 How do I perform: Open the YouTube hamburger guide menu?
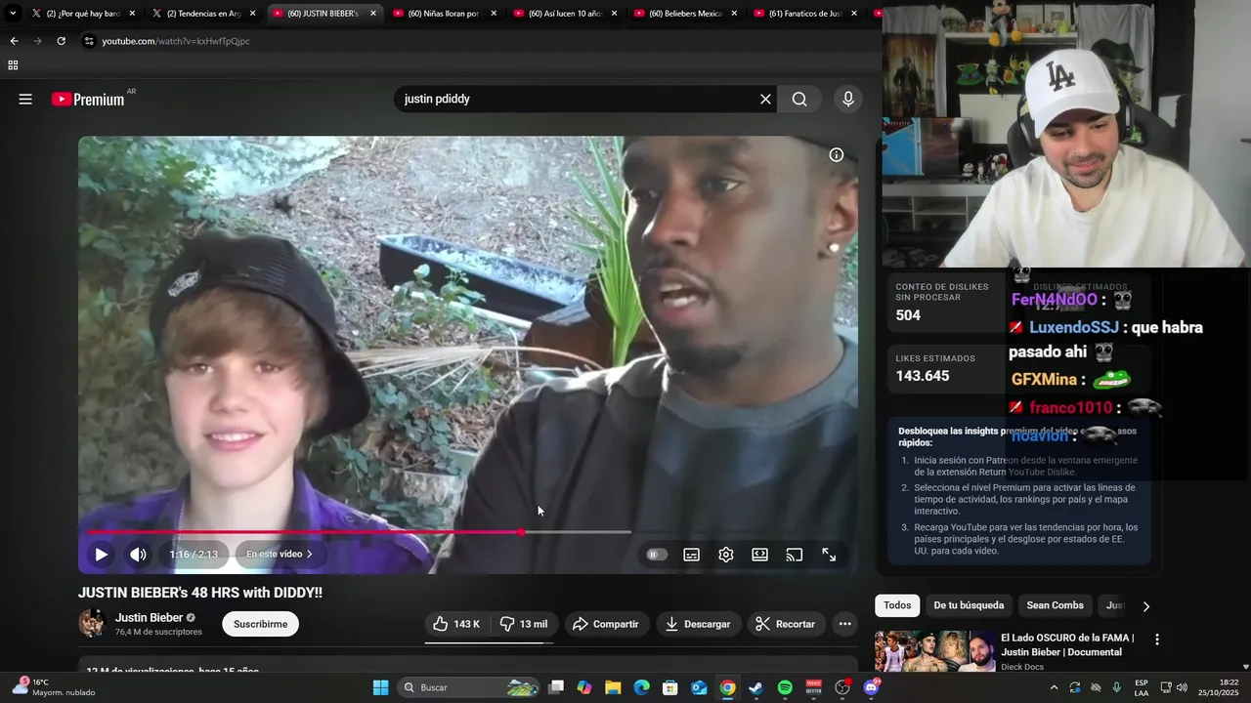[25, 99]
